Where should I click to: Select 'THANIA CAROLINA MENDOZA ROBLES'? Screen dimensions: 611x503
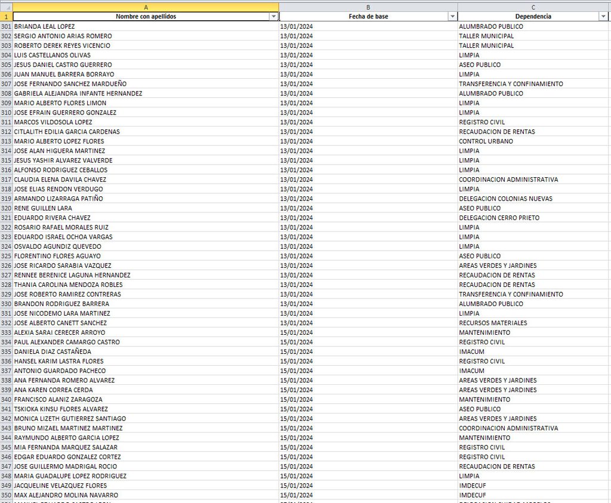[x=146, y=285]
